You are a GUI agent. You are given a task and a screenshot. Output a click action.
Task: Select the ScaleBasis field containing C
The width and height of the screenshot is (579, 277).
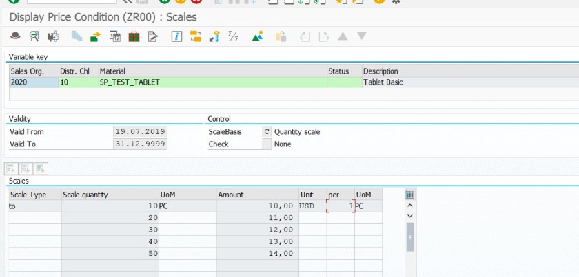point(267,131)
